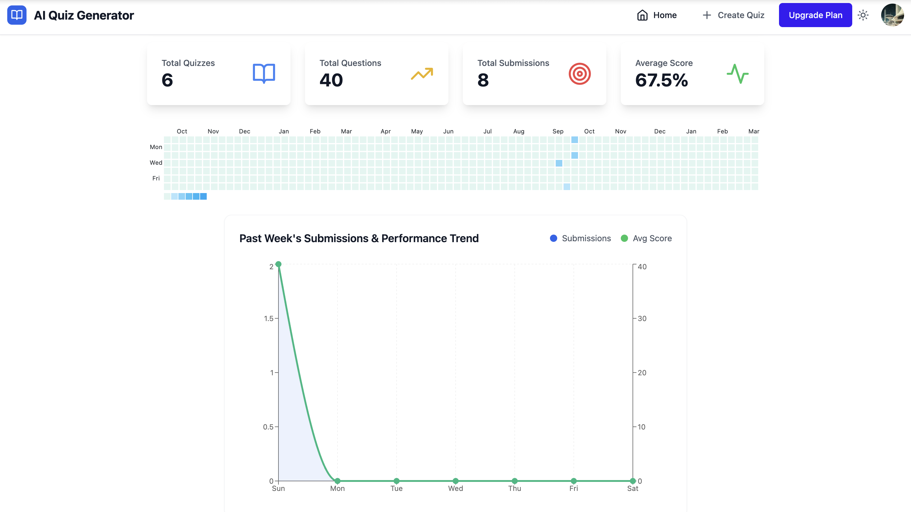
Task: Click the Home house icon
Action: [x=642, y=15]
